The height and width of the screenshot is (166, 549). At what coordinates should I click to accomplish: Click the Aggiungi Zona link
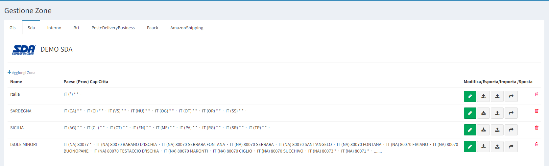pos(22,73)
